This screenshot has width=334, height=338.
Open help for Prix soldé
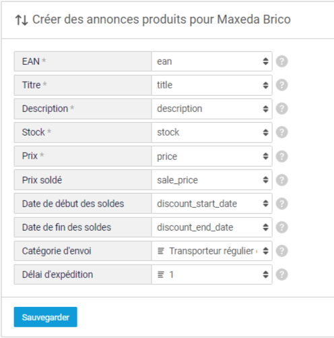coord(281,180)
